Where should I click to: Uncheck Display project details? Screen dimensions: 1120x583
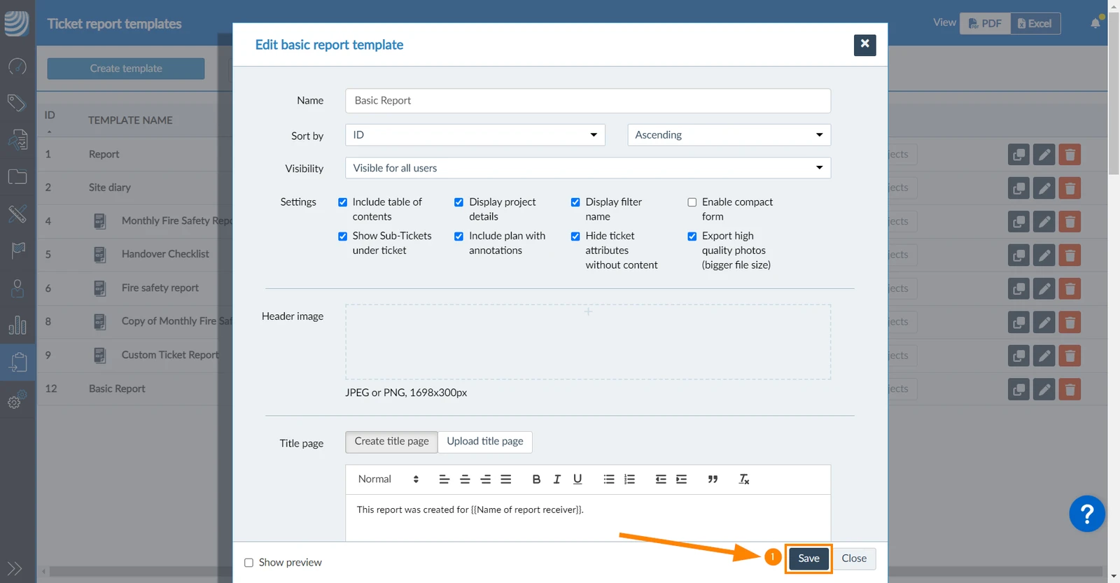coord(459,202)
